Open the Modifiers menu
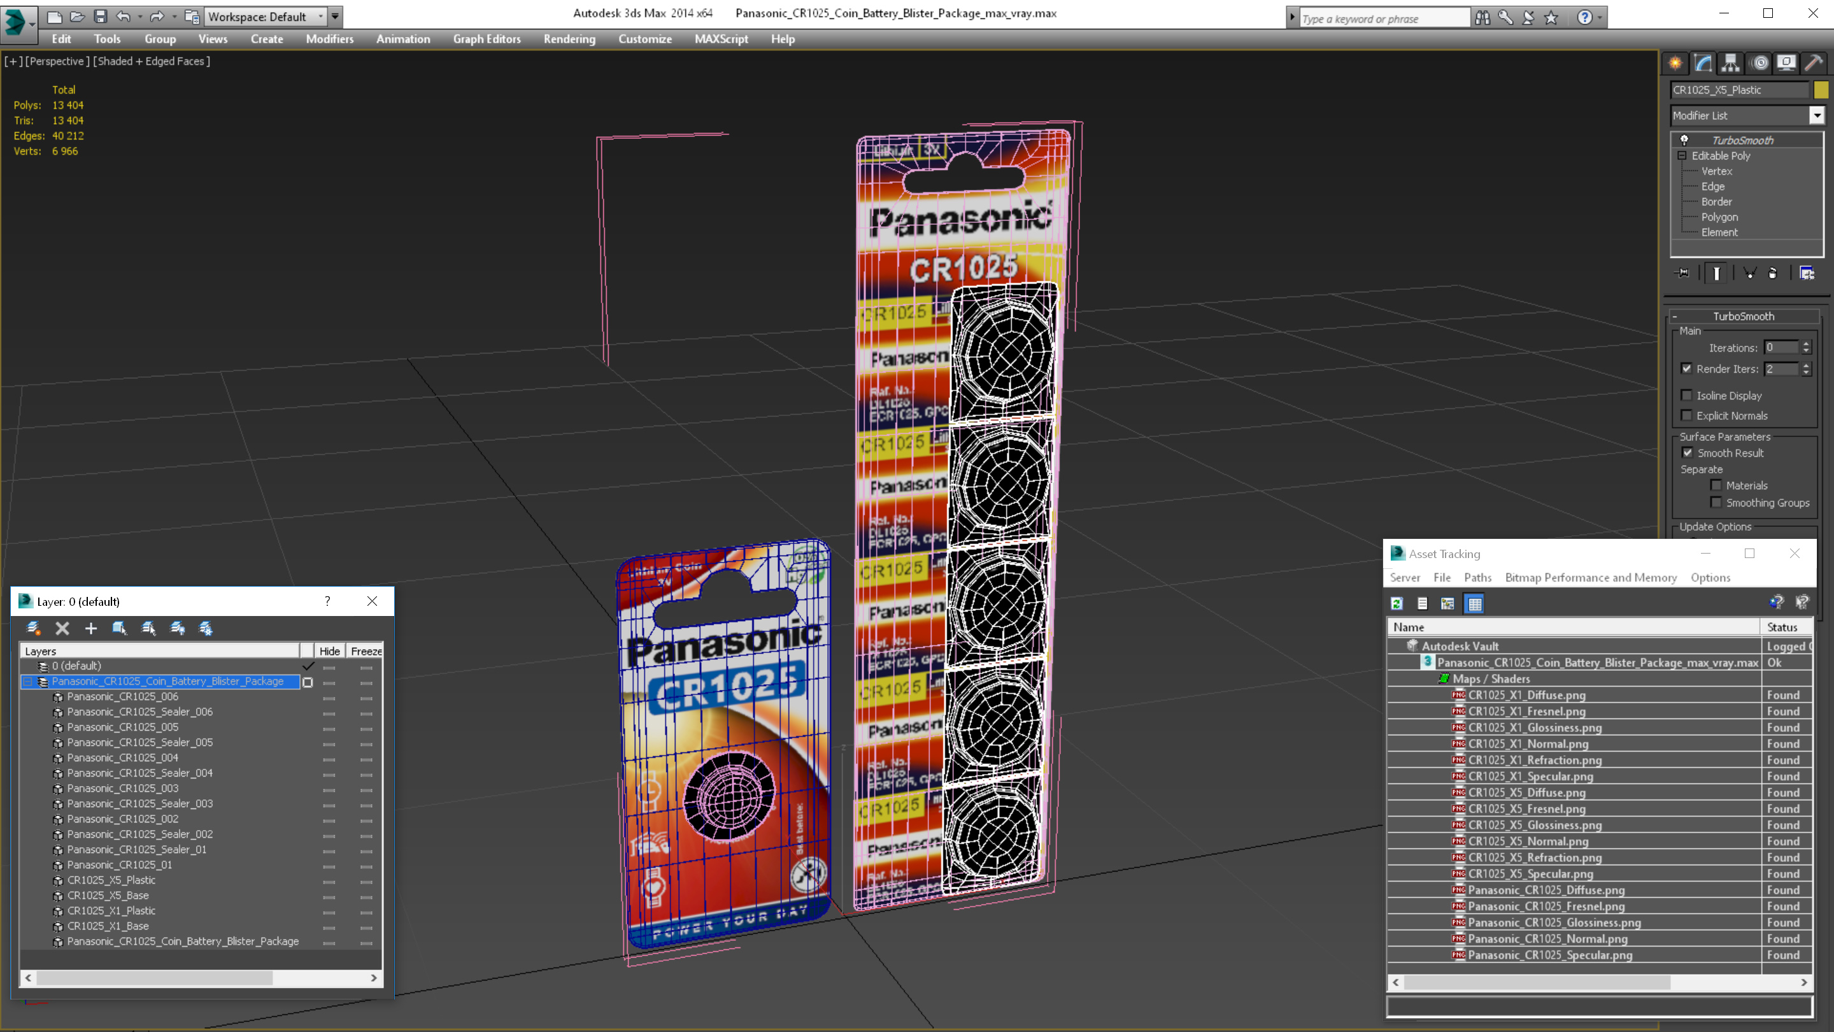 click(330, 39)
